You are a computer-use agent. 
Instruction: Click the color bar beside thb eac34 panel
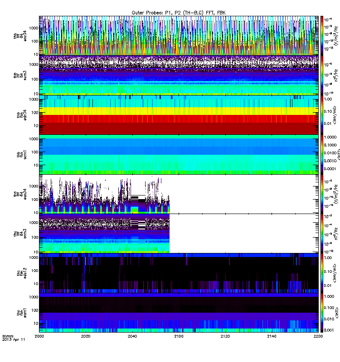coord(321,36)
